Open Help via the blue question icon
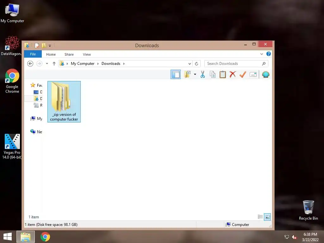The height and width of the screenshot is (243, 324). coord(268,54)
